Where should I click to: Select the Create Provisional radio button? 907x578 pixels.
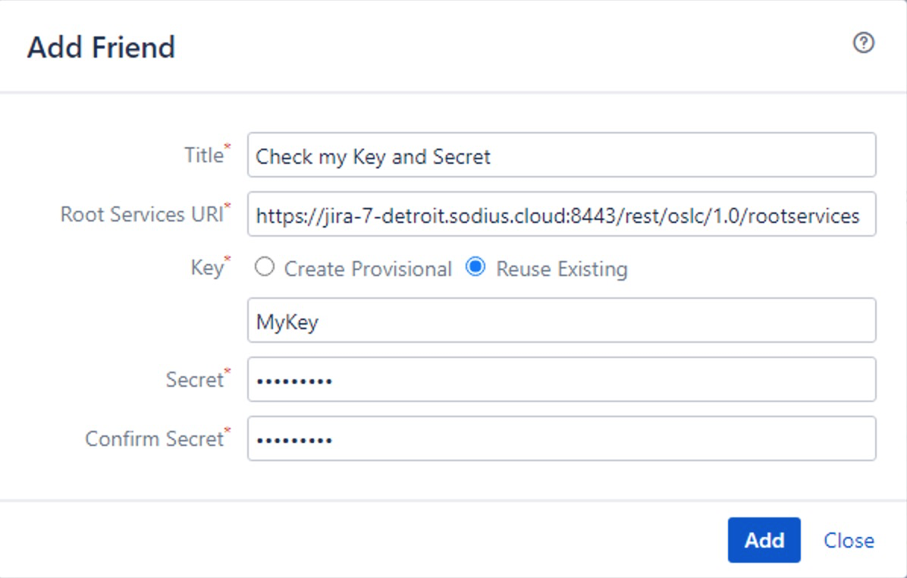[x=265, y=267]
